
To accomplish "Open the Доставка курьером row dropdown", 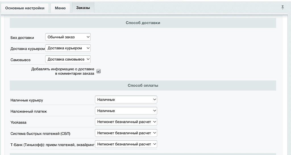I will coord(68,48).
